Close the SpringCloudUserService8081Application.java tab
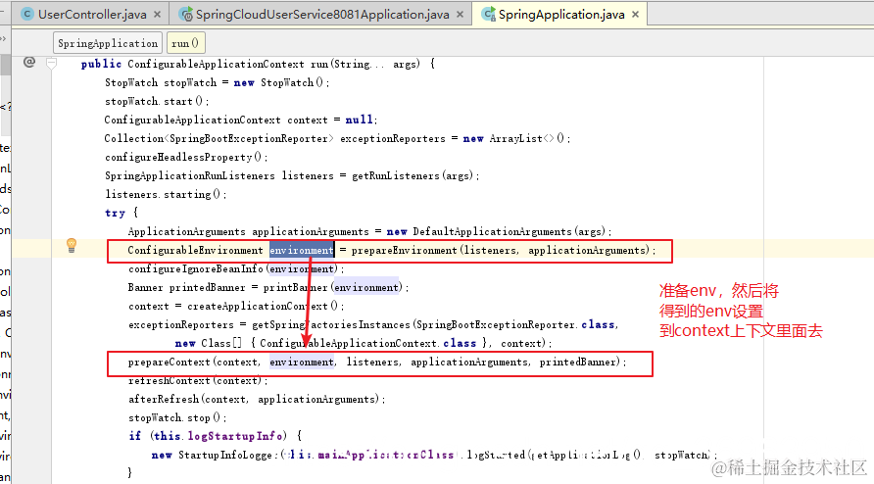Screen dimensions: 874x484 coord(460,15)
